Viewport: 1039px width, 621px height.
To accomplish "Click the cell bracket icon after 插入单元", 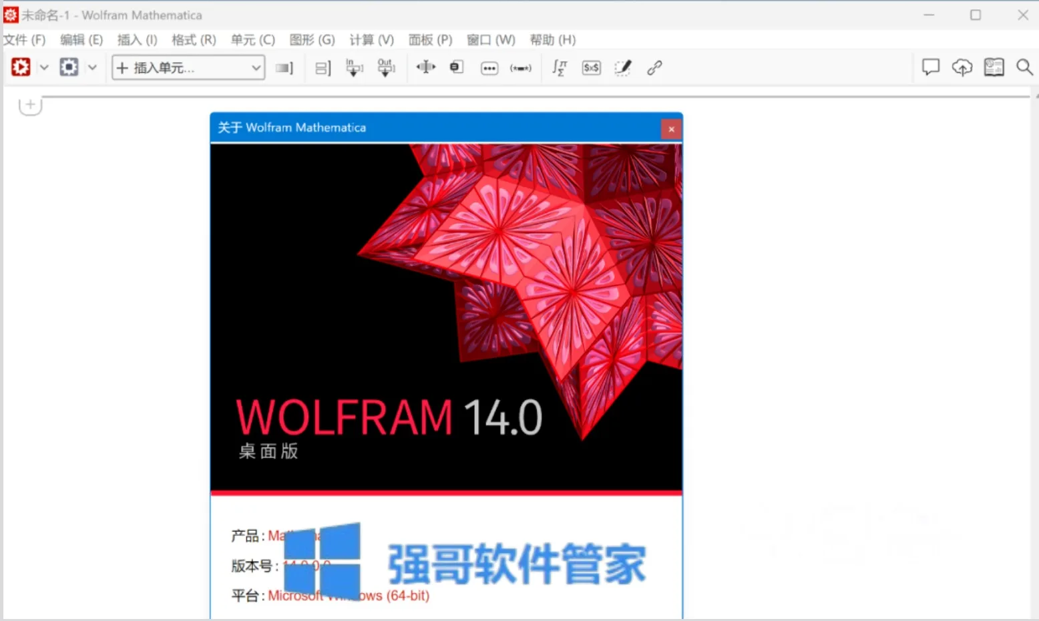I will coord(284,67).
